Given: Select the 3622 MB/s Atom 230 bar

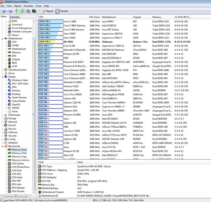Looking at the screenshot, I should [x=51, y=155].
